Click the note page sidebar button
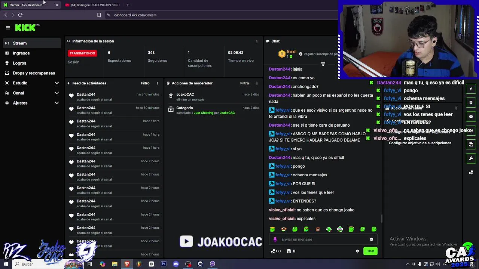479x269 pixels. 471,103
